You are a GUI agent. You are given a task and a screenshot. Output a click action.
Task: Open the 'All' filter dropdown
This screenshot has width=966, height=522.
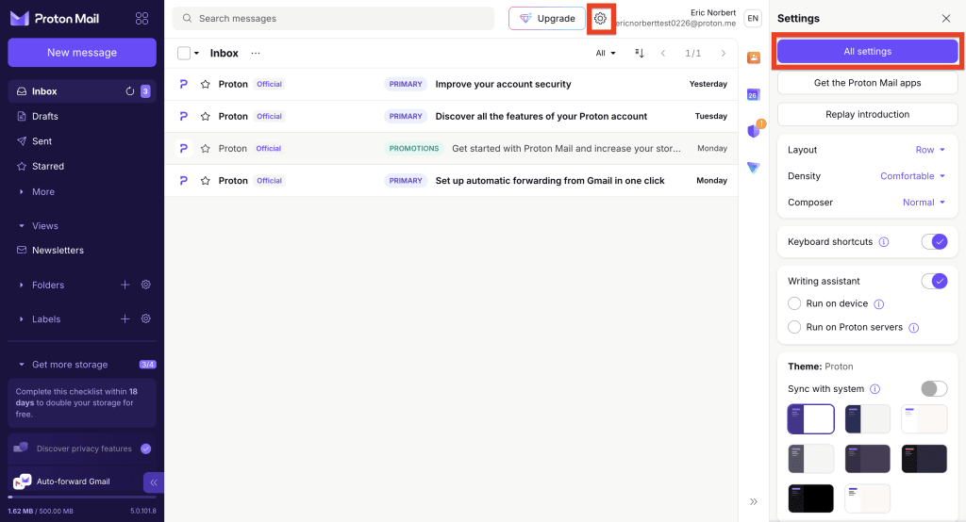pos(606,53)
